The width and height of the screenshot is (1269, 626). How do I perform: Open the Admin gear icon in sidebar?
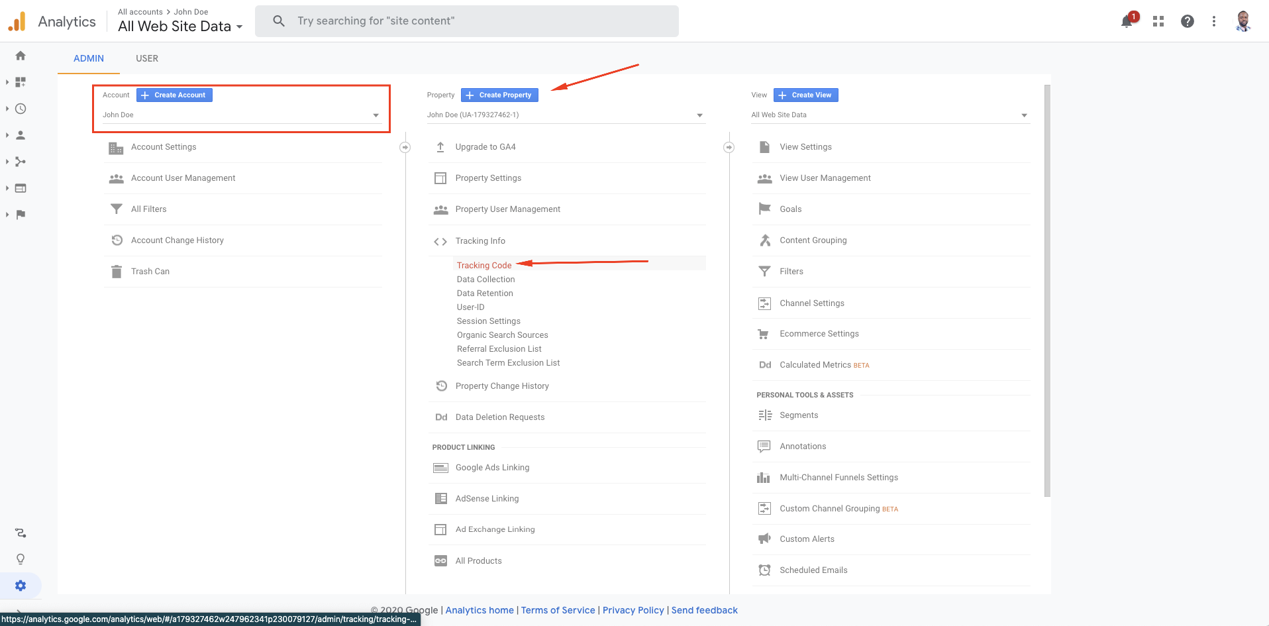pyautogui.click(x=21, y=586)
